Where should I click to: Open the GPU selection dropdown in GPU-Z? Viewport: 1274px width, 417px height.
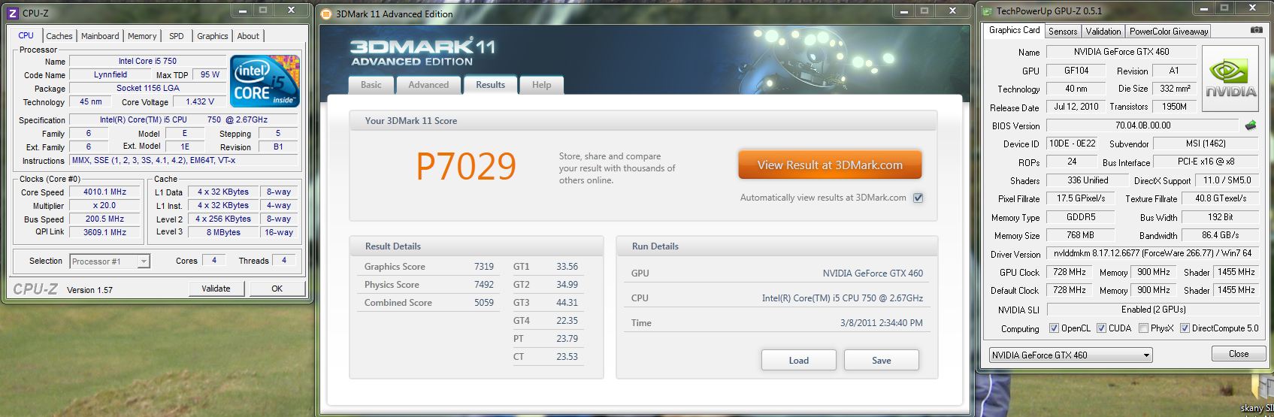pos(1070,355)
